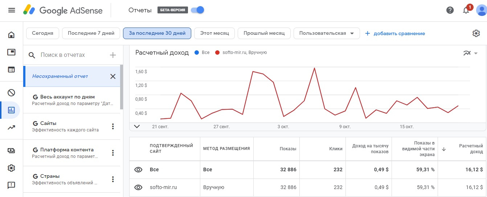
Task: Open the Payments sidebar icon
Action: [11, 151]
